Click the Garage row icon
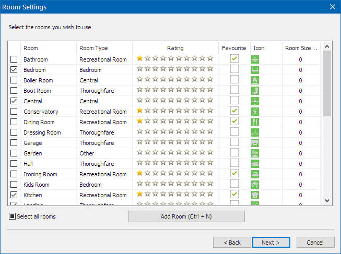The width and height of the screenshot is (341, 254). pyautogui.click(x=255, y=143)
